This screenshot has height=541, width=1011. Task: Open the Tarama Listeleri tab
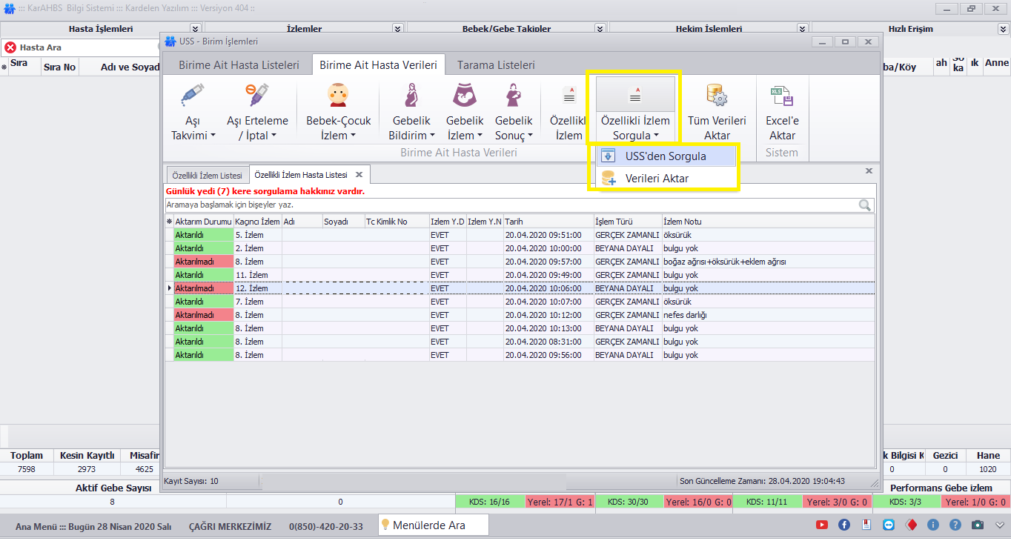495,65
